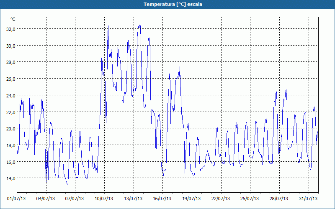Select the 28,0 y-axis label

click(11, 62)
